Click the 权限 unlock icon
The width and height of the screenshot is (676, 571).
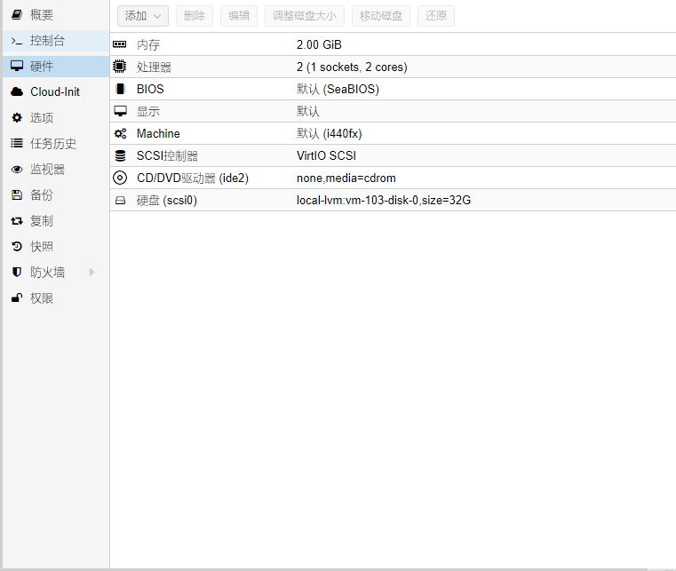click(x=17, y=297)
